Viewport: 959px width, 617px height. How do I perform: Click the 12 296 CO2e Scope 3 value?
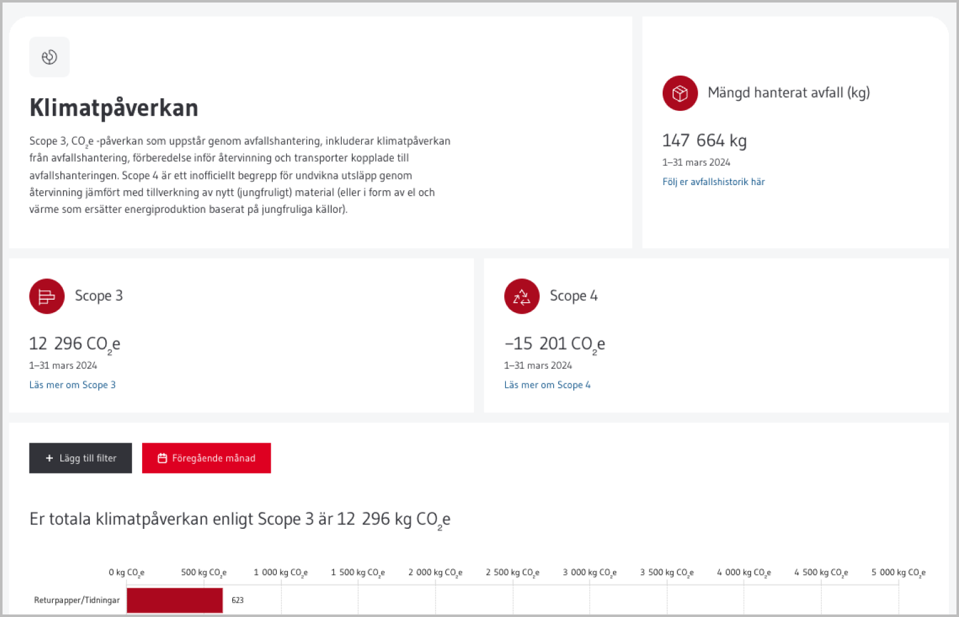[74, 344]
